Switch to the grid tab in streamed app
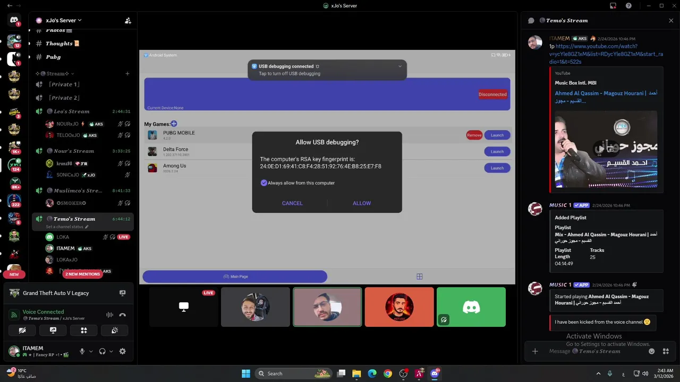This screenshot has width=680, height=382. tap(420, 276)
